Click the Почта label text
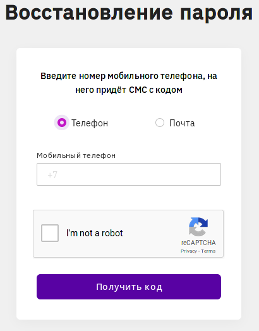This screenshot has width=259, height=331. click(182, 123)
